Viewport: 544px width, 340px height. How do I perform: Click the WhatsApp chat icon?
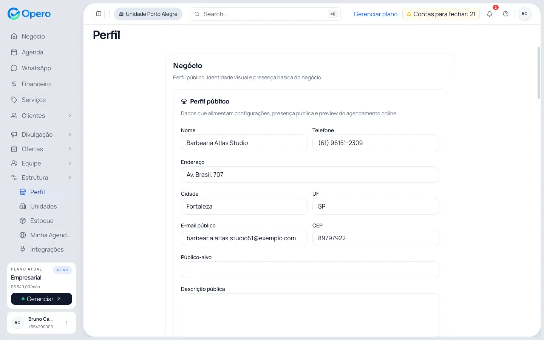coord(14,68)
